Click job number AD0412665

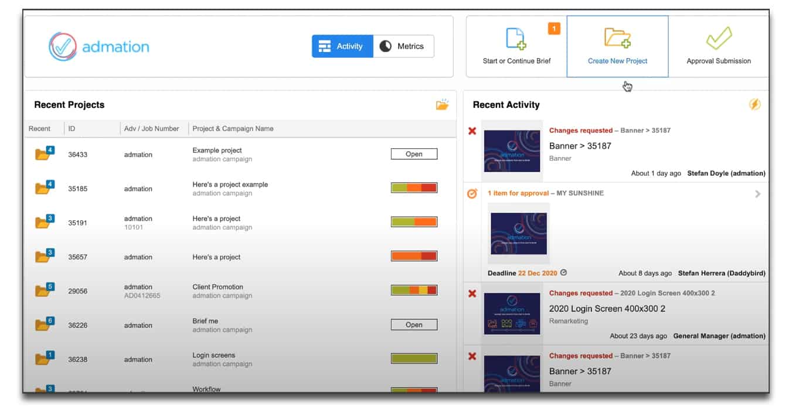tap(142, 296)
